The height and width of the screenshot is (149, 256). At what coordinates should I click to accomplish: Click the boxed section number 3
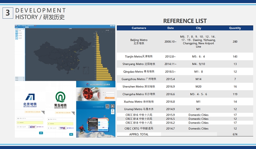(x=8, y=13)
